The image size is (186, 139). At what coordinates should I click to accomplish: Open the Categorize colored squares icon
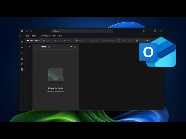(119, 41)
